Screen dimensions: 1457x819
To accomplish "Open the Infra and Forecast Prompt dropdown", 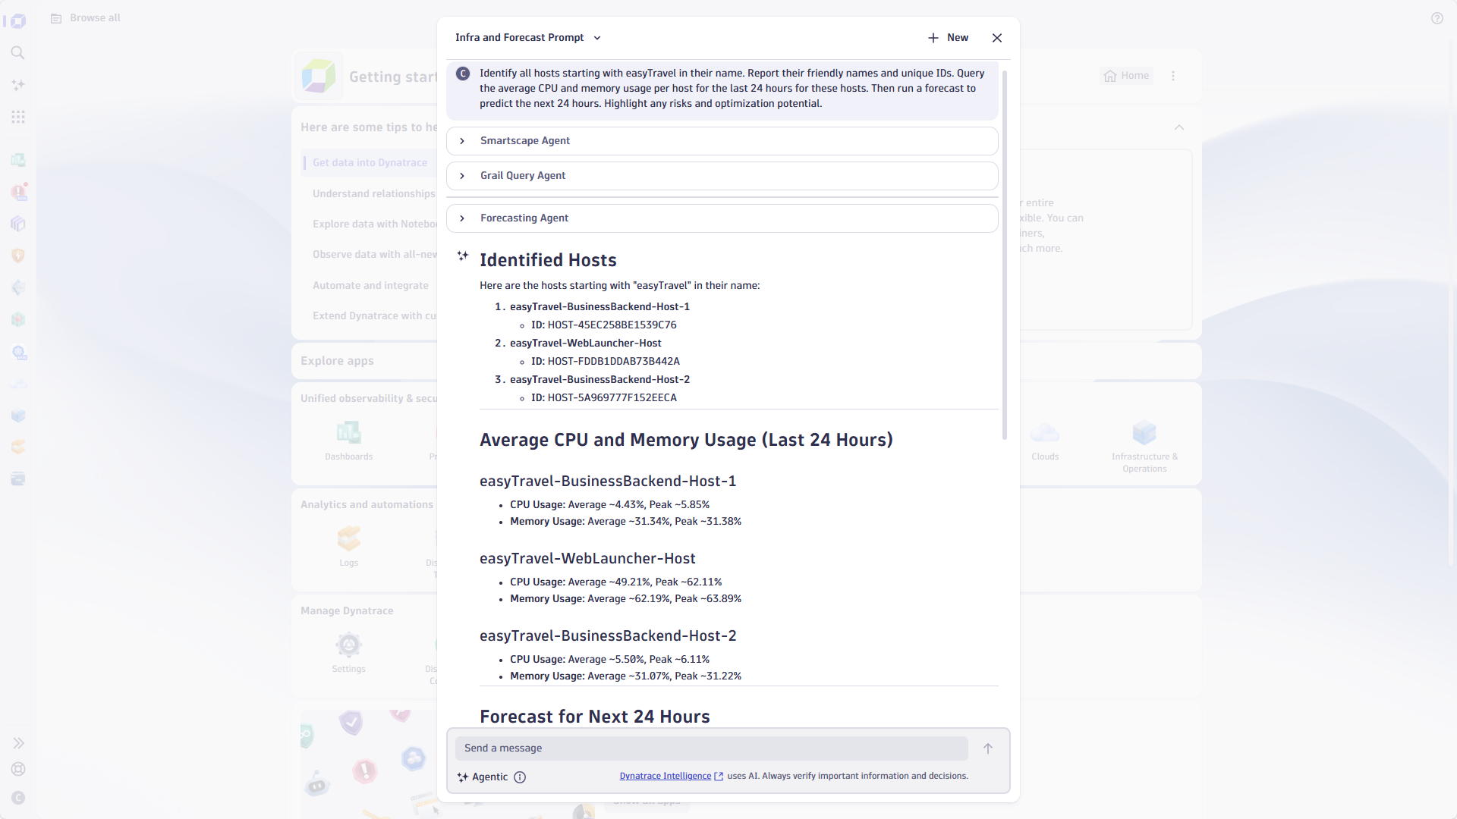I will click(x=599, y=37).
